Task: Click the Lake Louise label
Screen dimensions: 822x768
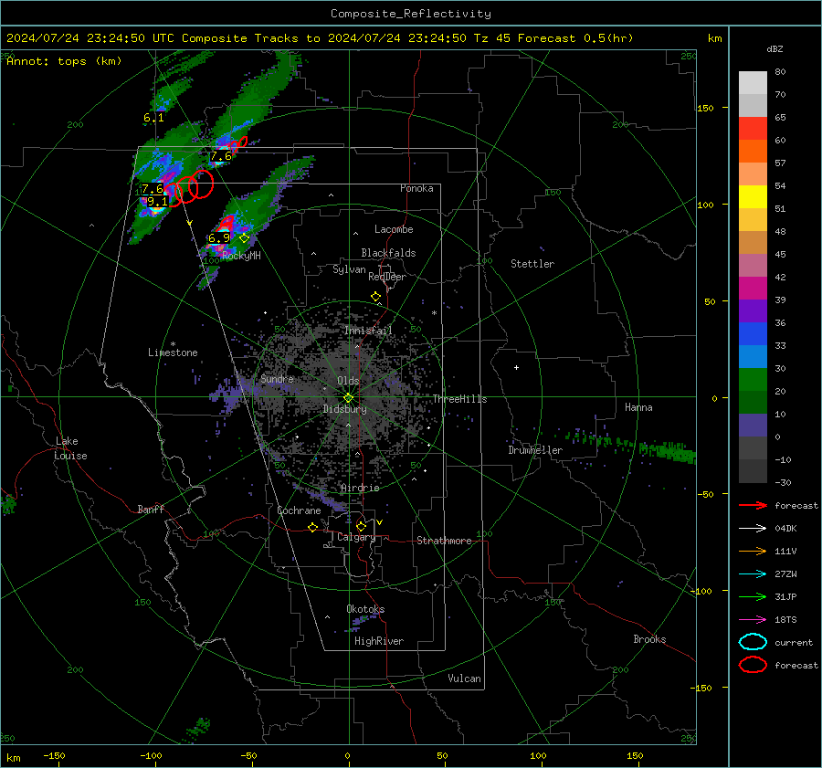Action: (x=71, y=448)
